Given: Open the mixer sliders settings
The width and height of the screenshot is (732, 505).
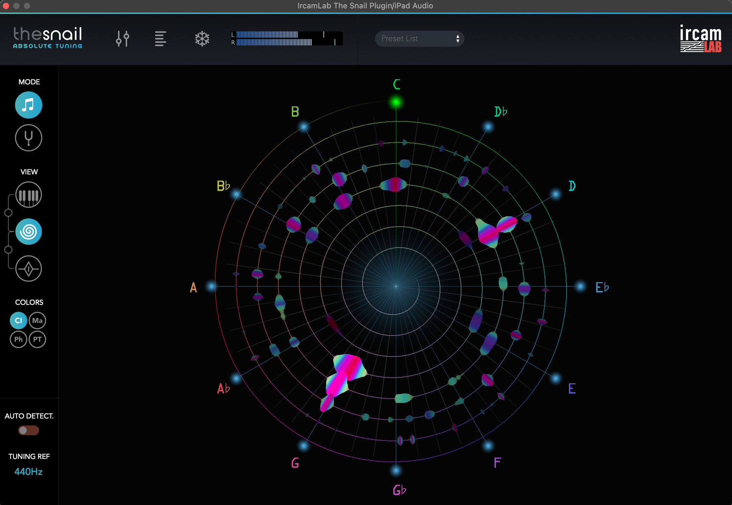Looking at the screenshot, I should [123, 38].
